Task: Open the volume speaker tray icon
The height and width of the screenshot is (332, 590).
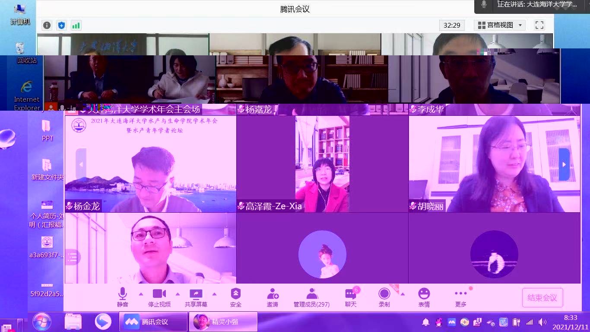Action: (x=542, y=322)
